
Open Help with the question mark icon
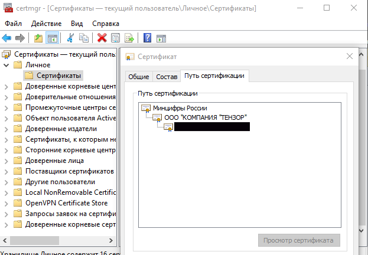pyautogui.click(x=148, y=38)
